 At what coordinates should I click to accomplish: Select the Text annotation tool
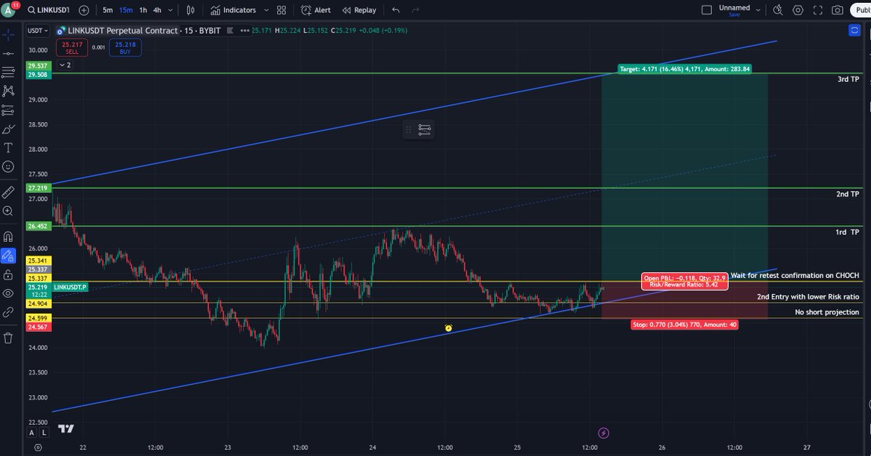[8, 147]
